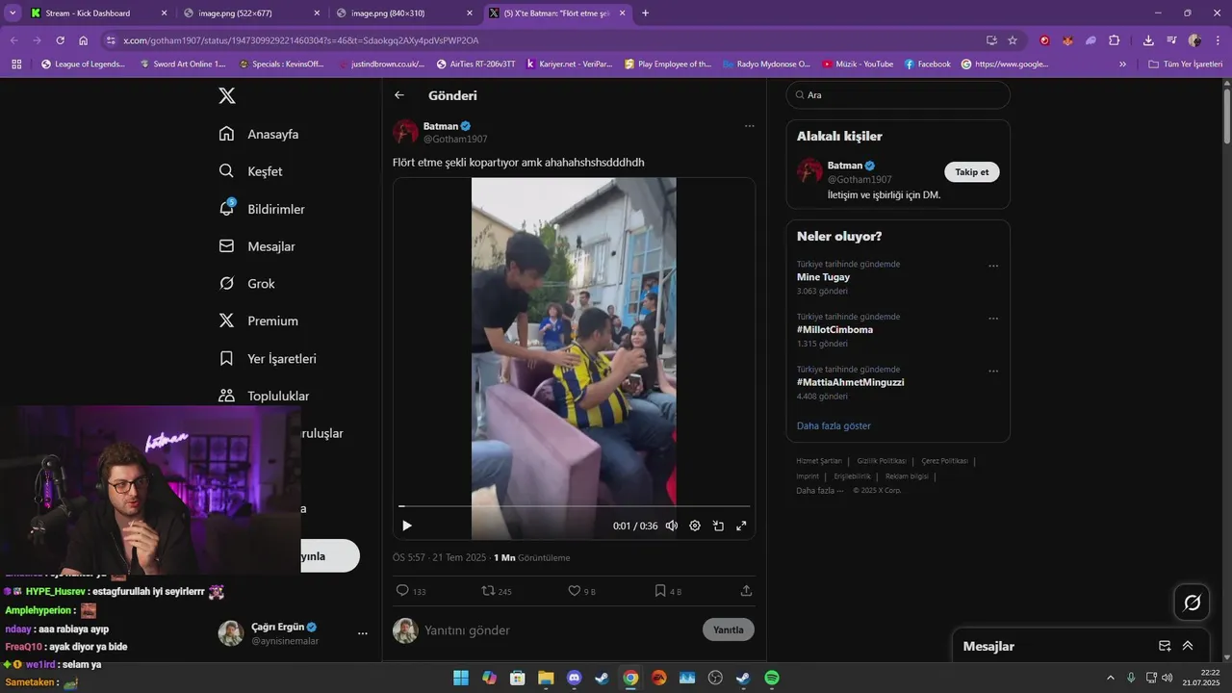Show hidden system tray icons

click(1111, 678)
